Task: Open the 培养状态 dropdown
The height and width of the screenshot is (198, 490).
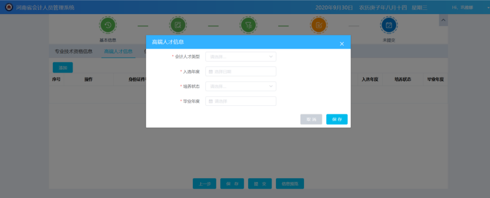Action: (240, 86)
